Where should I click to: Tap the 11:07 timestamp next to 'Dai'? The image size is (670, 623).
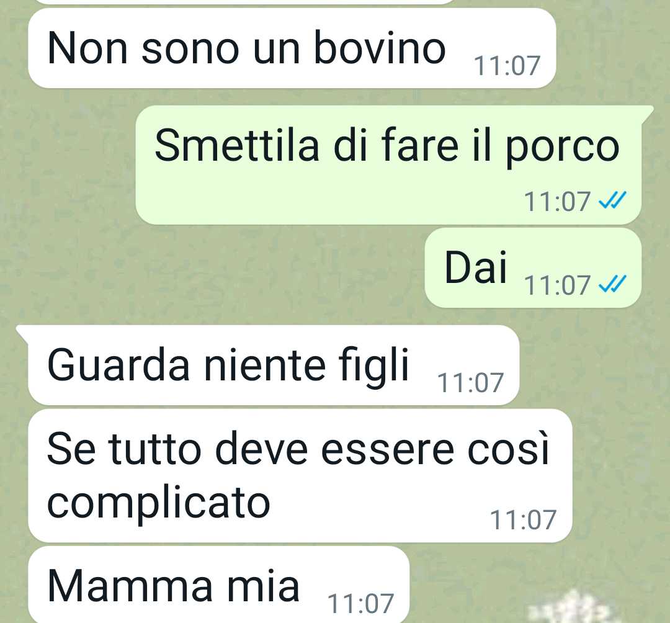pos(556,285)
